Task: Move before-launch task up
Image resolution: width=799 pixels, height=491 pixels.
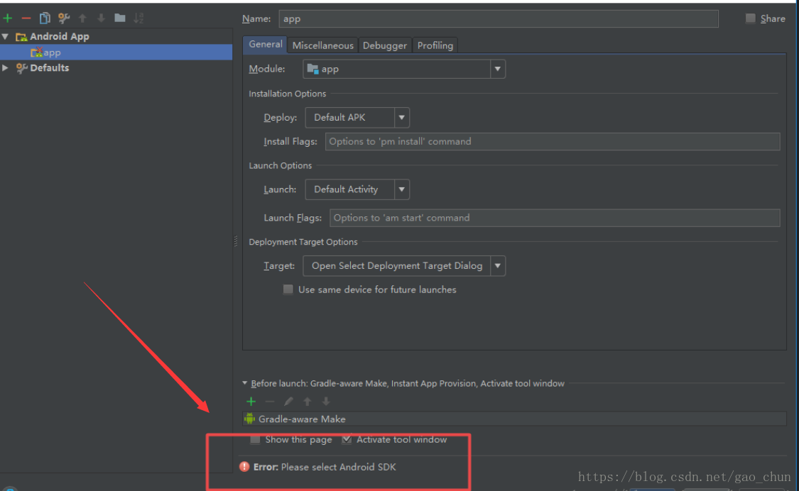Action: 308,402
